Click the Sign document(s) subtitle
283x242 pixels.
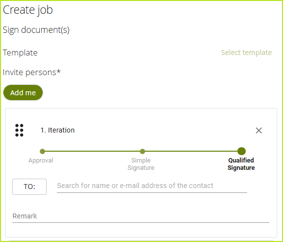tap(36, 30)
